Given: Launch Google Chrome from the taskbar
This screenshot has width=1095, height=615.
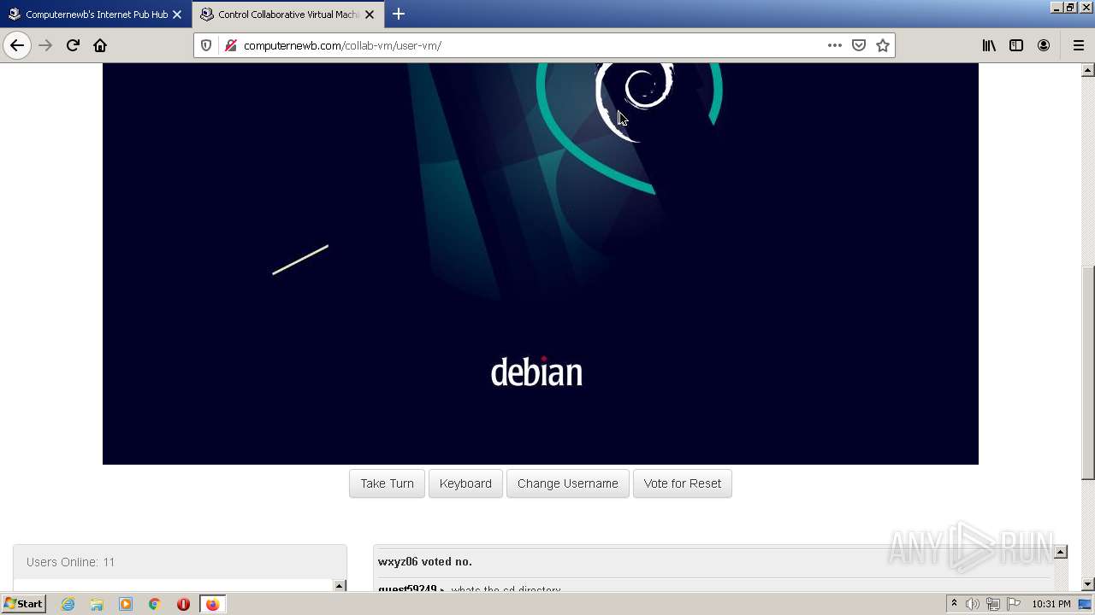Looking at the screenshot, I should (155, 604).
